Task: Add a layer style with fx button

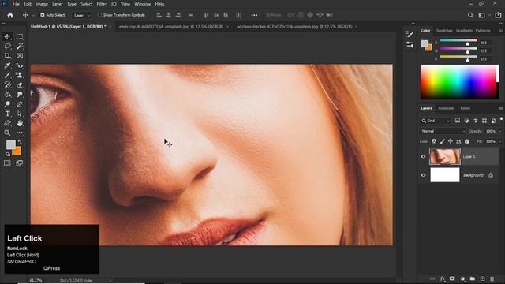Action: pos(443,278)
